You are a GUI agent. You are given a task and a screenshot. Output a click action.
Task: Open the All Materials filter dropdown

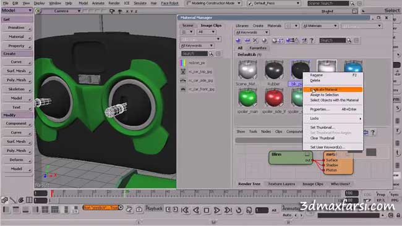(x=320, y=26)
